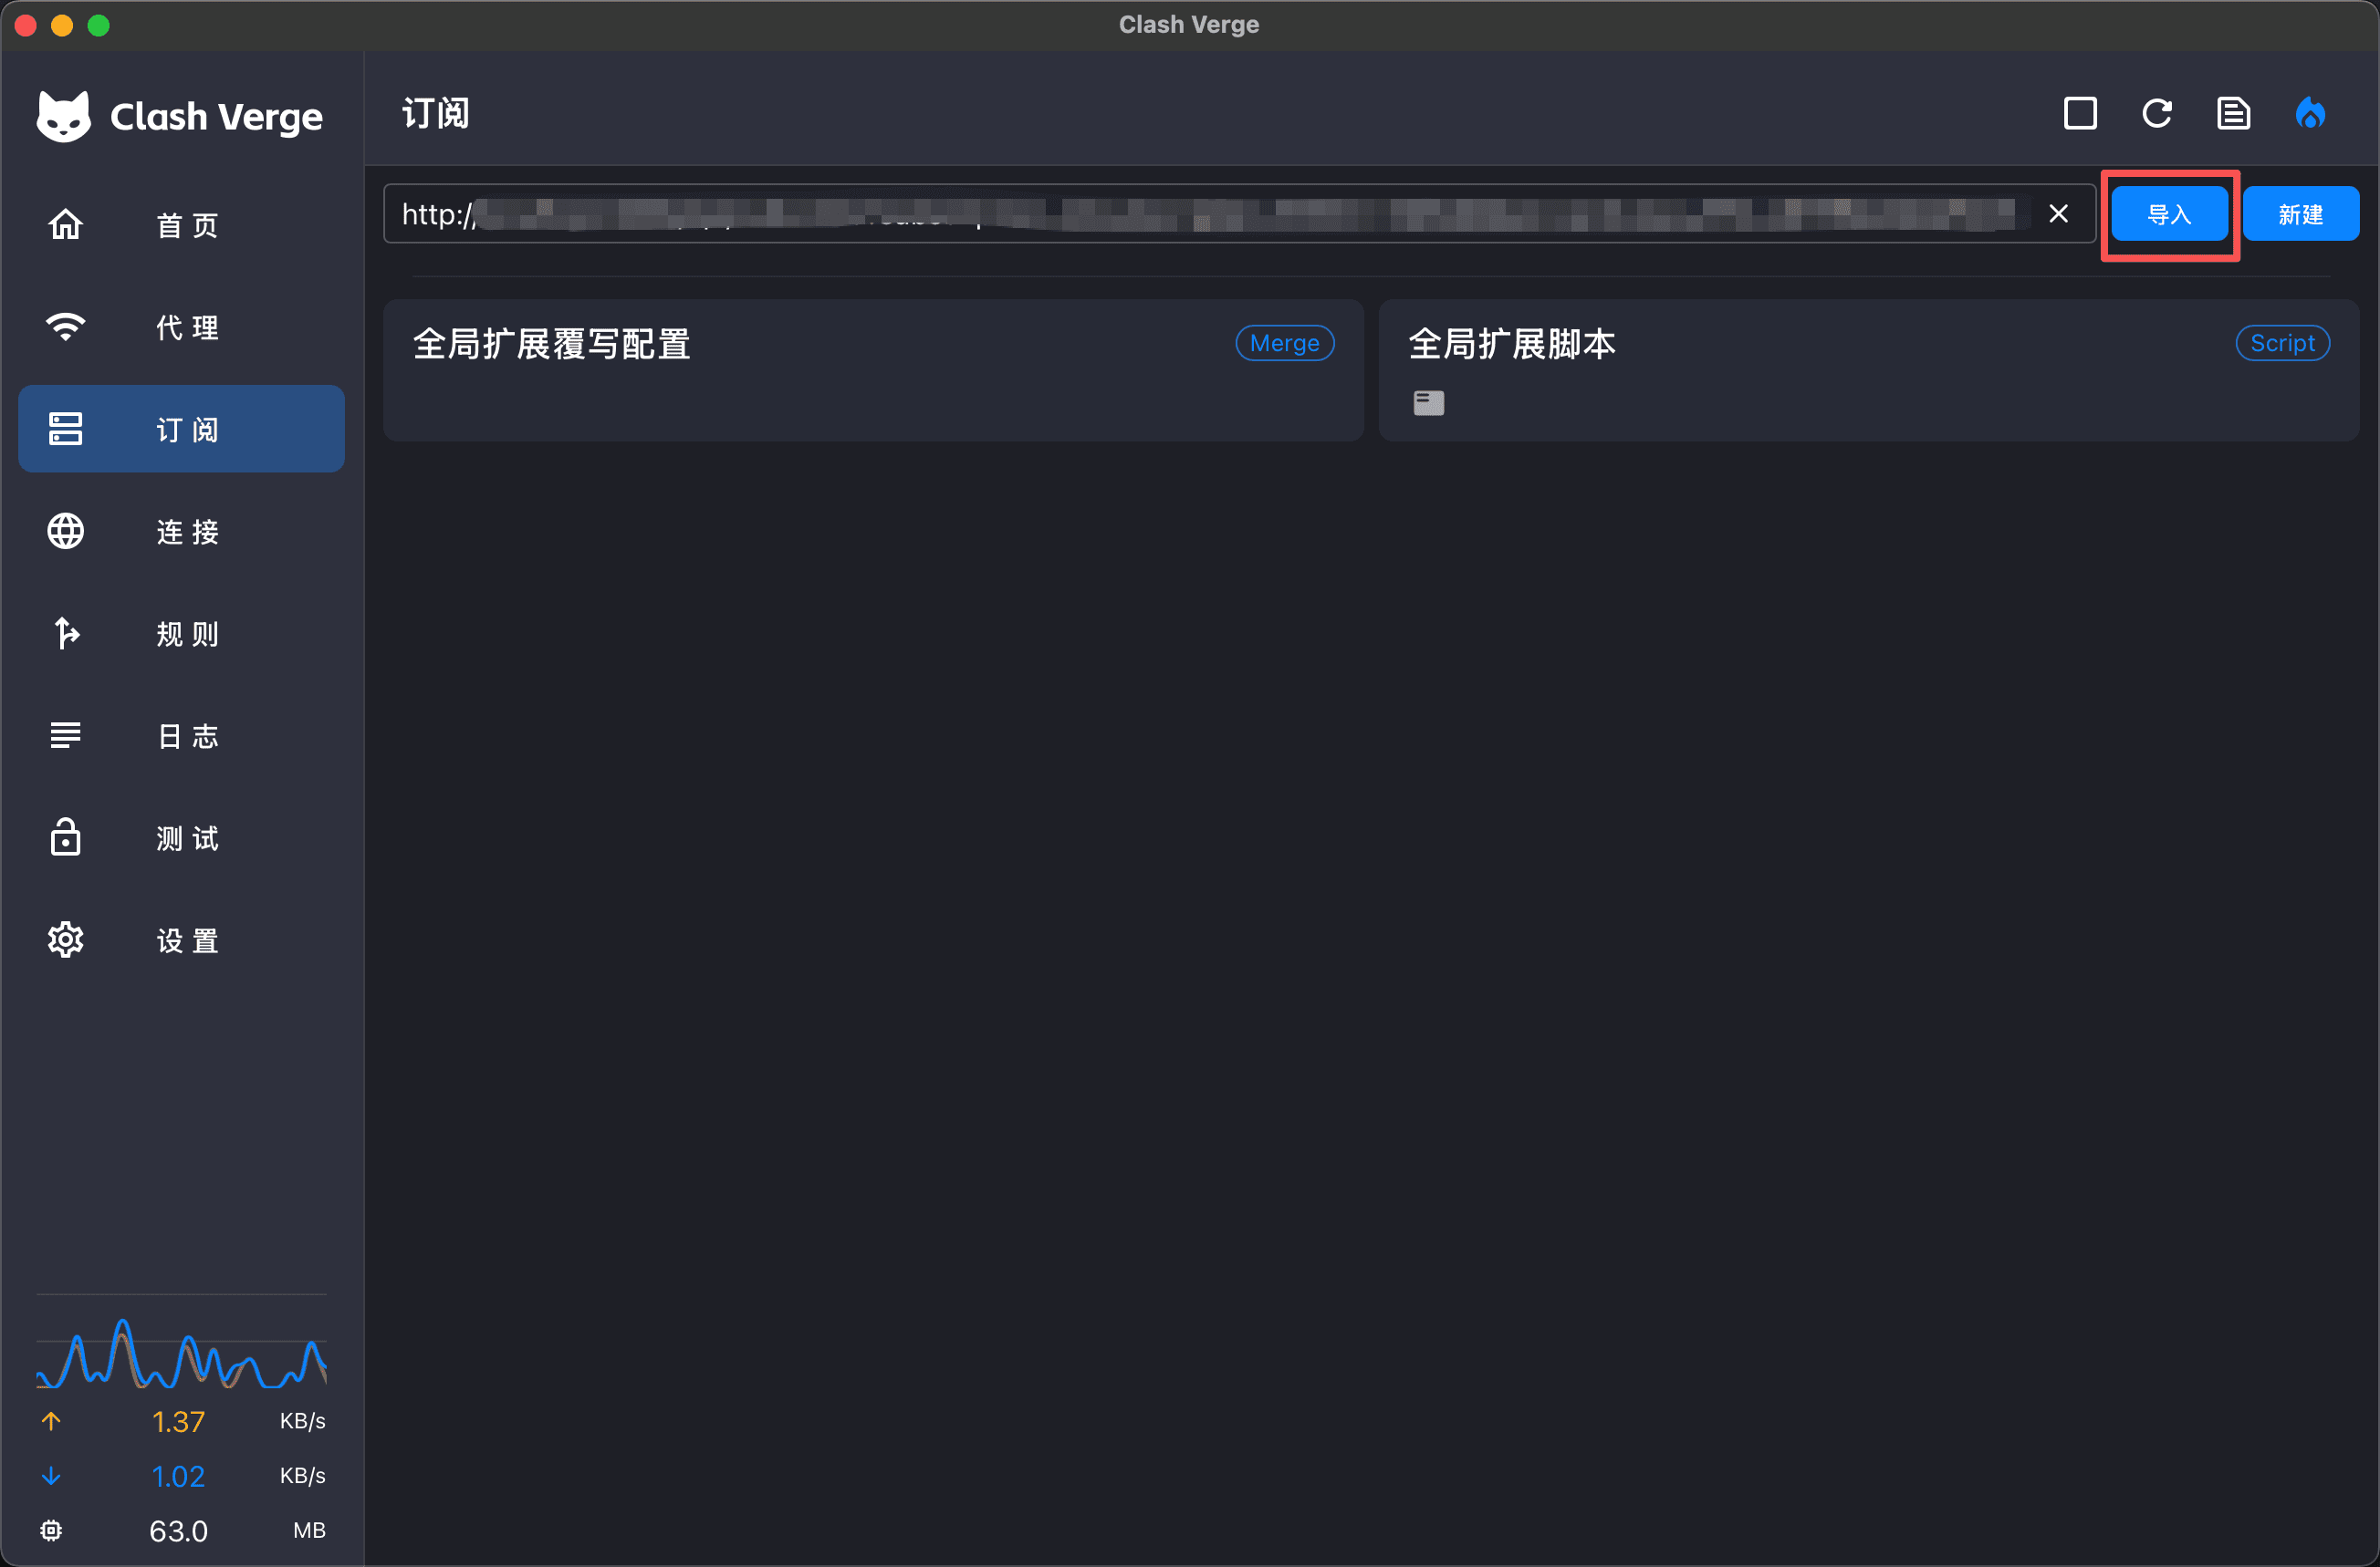Click the Wi-Fi icon for 代理
This screenshot has width=2380, height=1567.
(x=66, y=327)
